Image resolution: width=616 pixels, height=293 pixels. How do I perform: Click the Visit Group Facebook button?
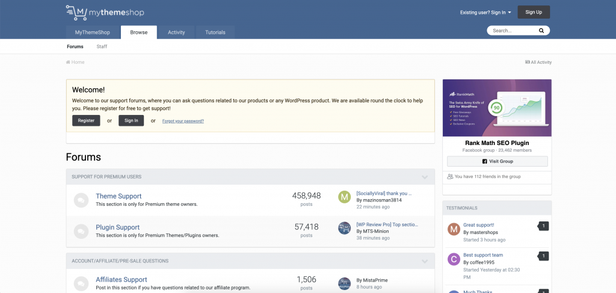click(497, 161)
